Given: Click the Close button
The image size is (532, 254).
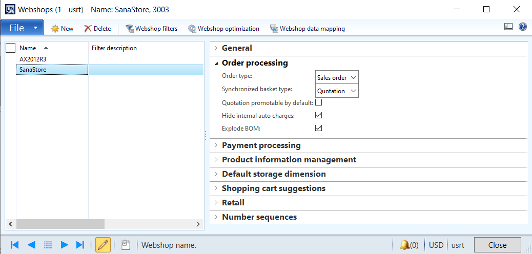Looking at the screenshot, I should tap(497, 245).
